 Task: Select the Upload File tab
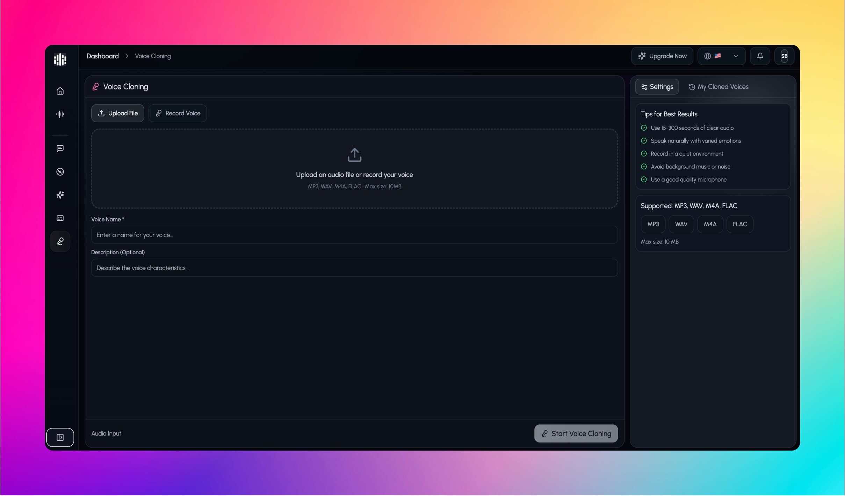(x=118, y=113)
